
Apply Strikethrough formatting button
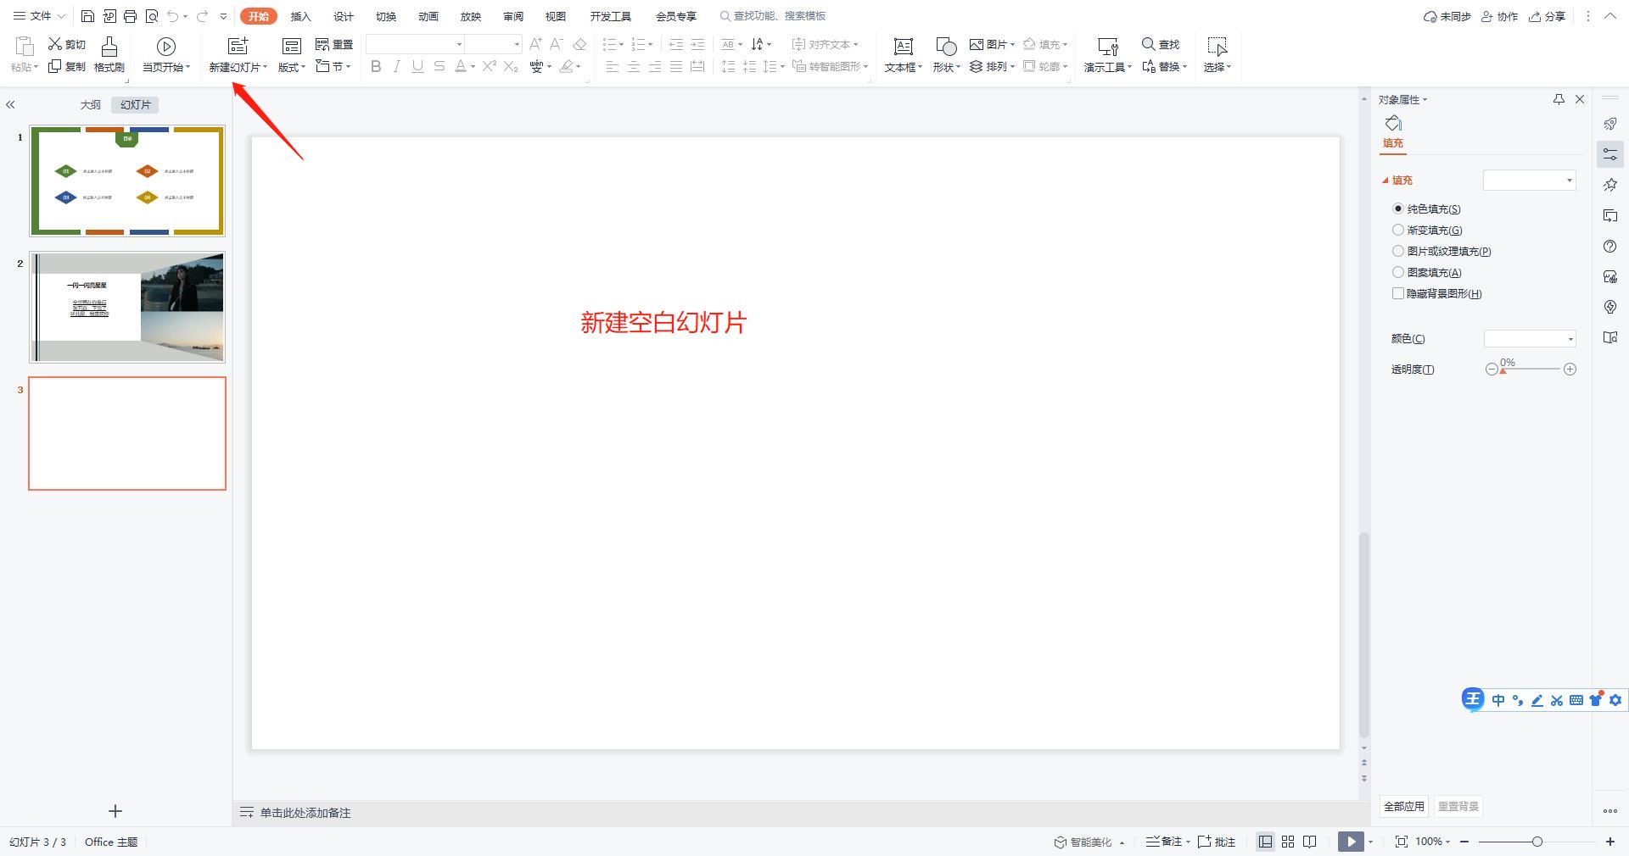(x=439, y=66)
